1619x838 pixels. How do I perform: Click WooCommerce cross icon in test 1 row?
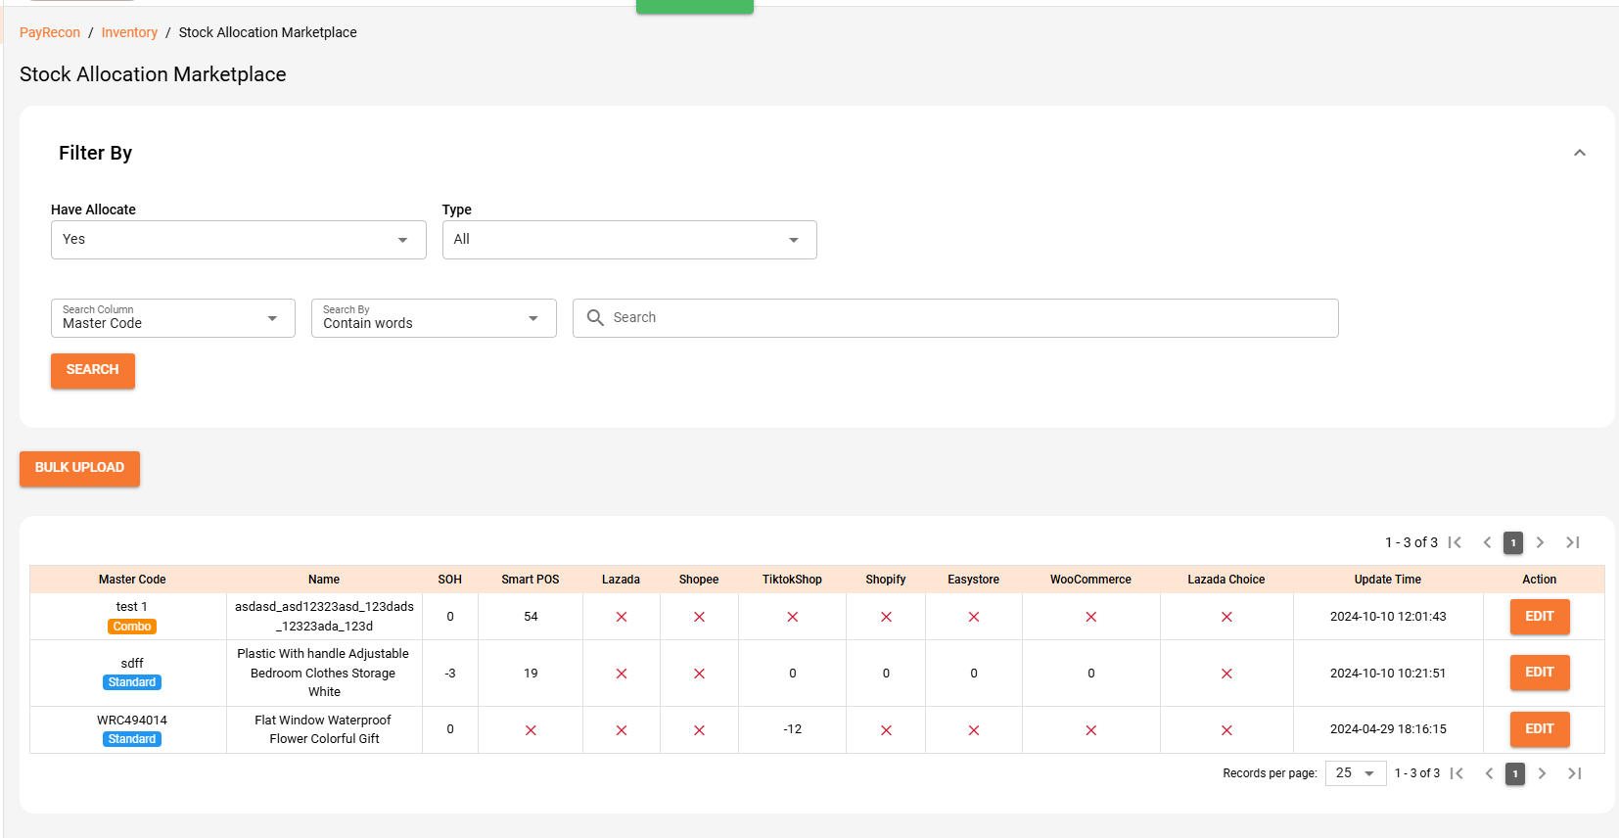pos(1091,617)
